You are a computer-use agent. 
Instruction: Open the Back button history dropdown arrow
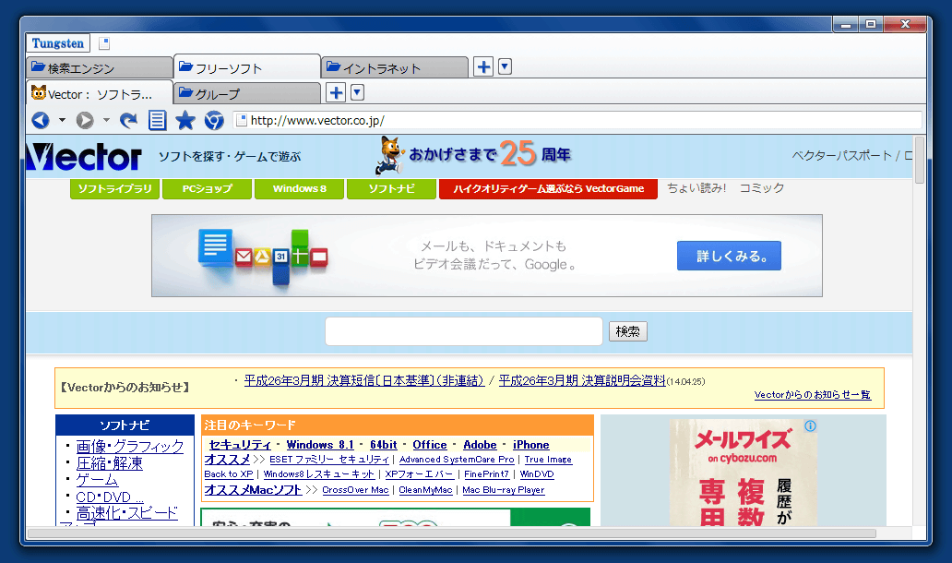pyautogui.click(x=62, y=120)
